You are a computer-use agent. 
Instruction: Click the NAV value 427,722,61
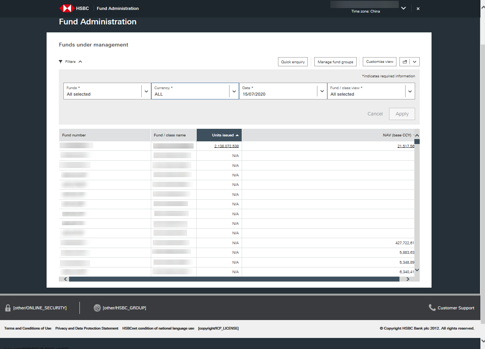click(x=405, y=243)
